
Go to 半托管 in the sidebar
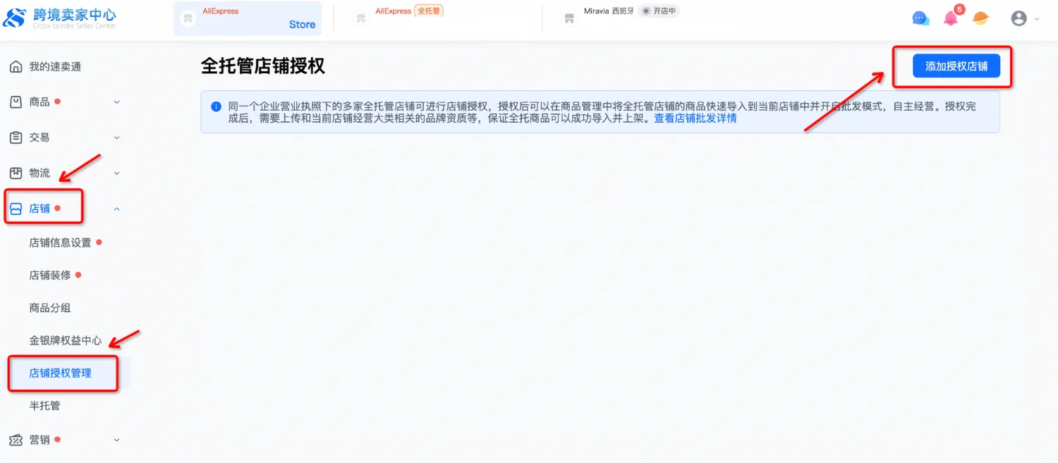pyautogui.click(x=44, y=406)
